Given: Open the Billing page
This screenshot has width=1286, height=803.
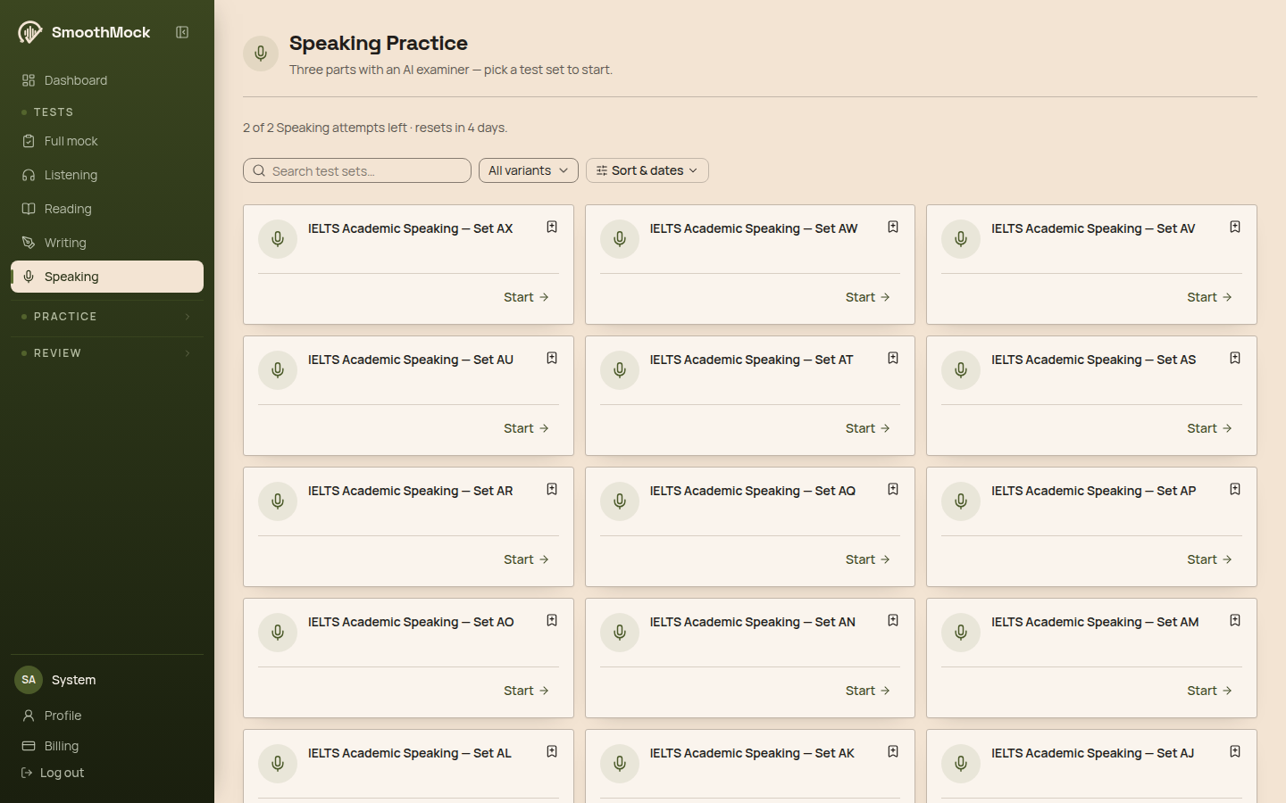Looking at the screenshot, I should [107, 746].
